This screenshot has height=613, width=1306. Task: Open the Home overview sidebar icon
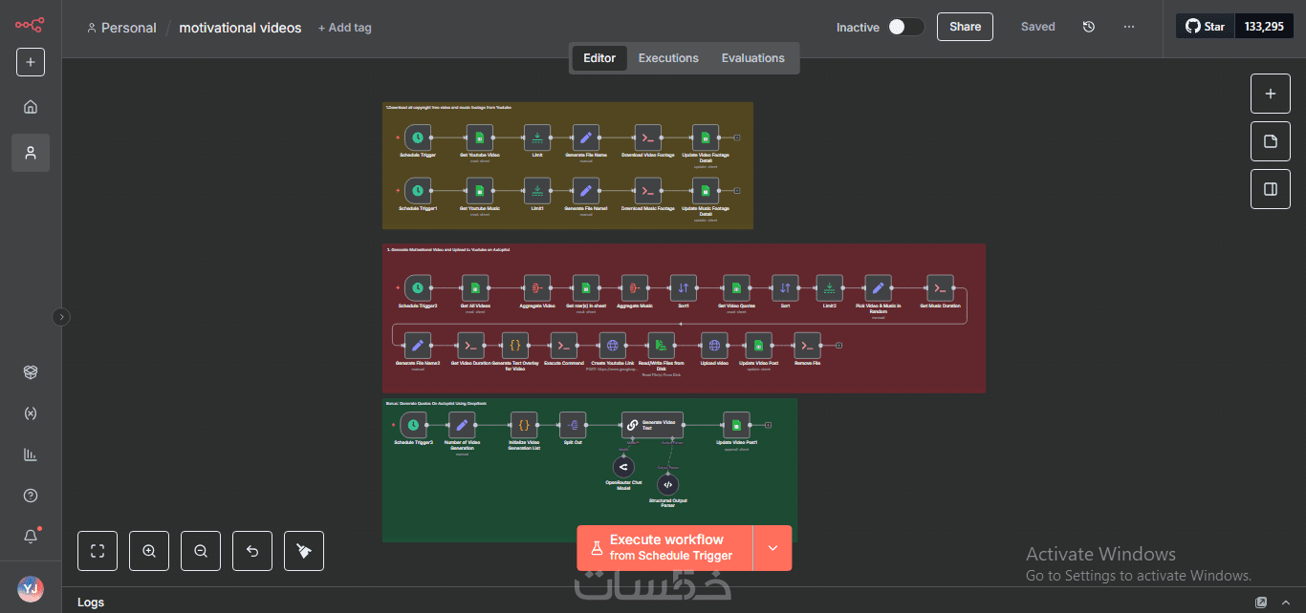click(31, 107)
